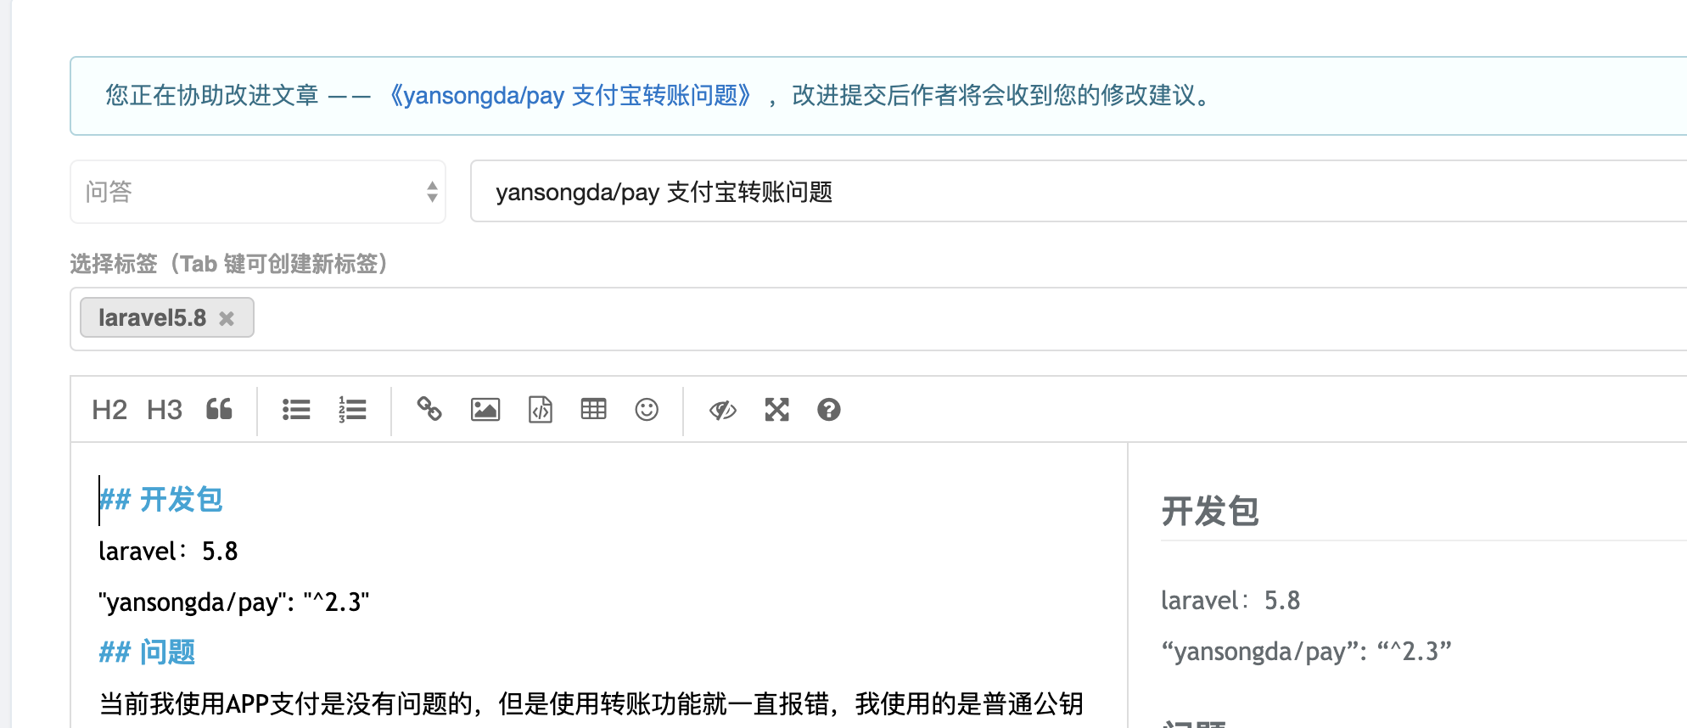This screenshot has height=728, width=1687.
Task: Click the paragraph starting 当前我使用APP支付
Action: (x=591, y=703)
